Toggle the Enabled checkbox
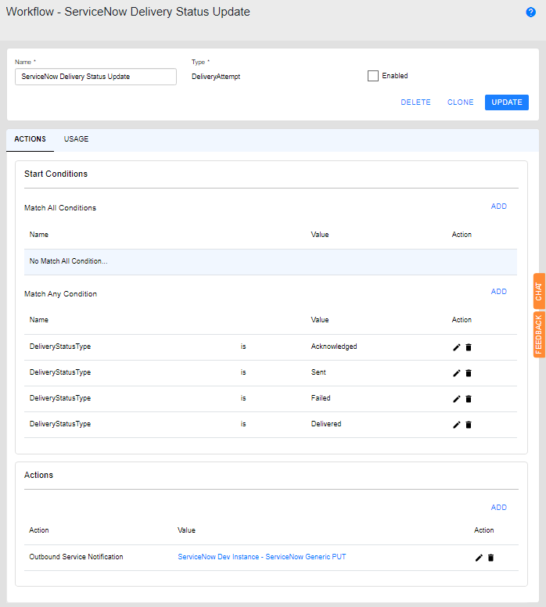Screen dimensions: 546x607 tap(373, 76)
